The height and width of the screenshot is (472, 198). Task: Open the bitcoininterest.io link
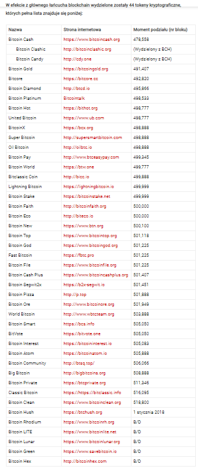click(88, 343)
